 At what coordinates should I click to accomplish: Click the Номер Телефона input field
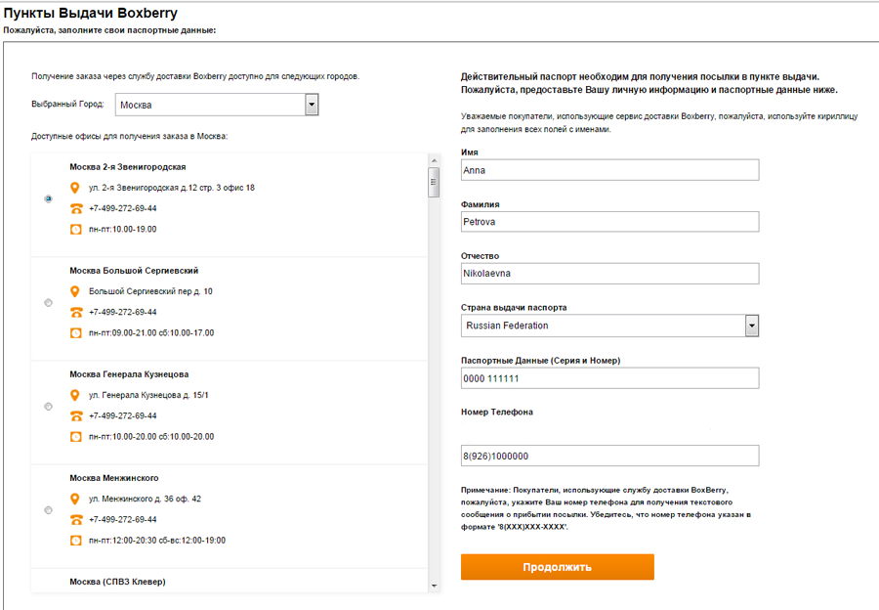[609, 456]
